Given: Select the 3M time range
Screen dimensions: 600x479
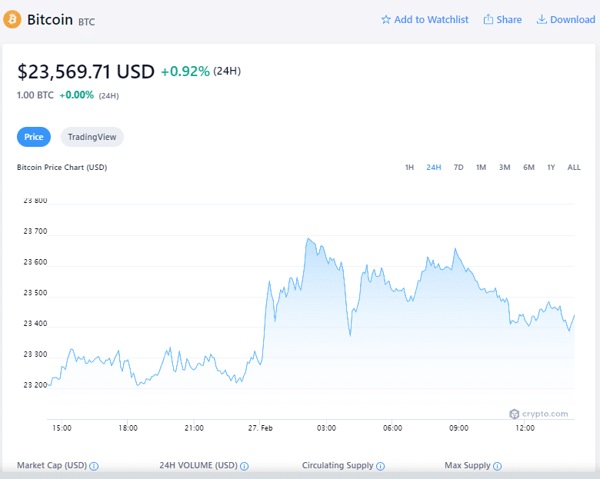Looking at the screenshot, I should pos(505,167).
